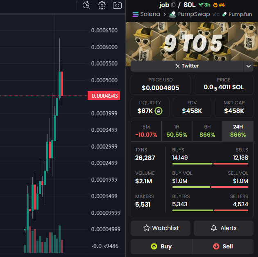The image size is (258, 257).
Task: Click the TXNS value 26,287
Action: pyautogui.click(x=145, y=158)
